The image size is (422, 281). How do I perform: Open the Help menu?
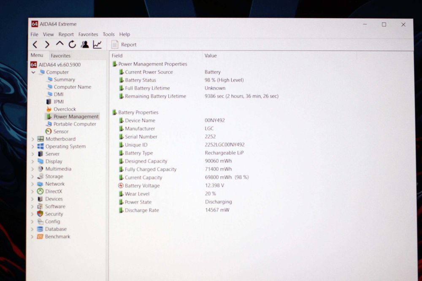pos(124,35)
